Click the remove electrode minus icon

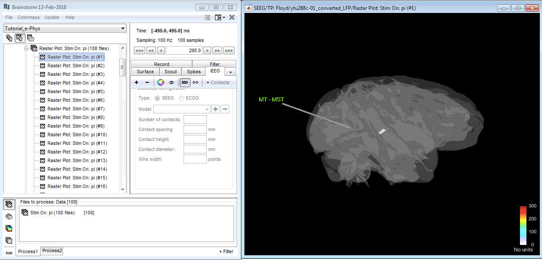tap(147, 82)
